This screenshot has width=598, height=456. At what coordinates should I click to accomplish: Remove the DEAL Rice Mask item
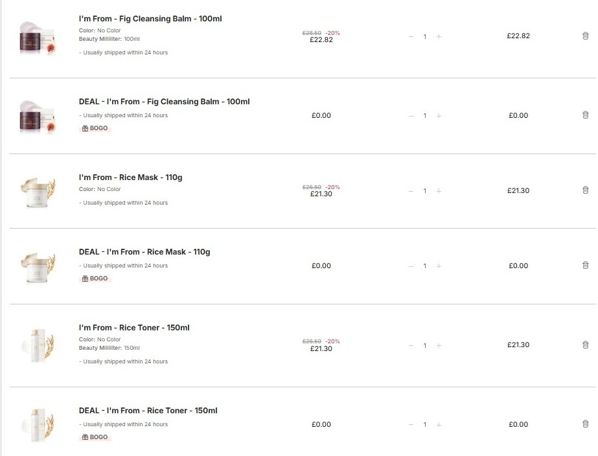point(586,266)
